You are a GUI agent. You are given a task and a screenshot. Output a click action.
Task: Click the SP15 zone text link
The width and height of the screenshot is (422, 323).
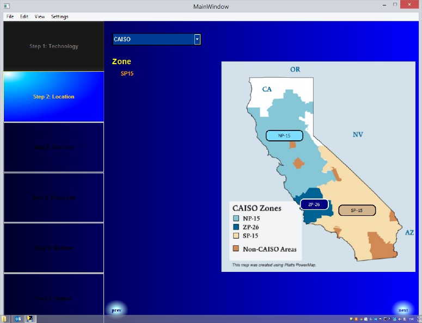[x=127, y=73]
